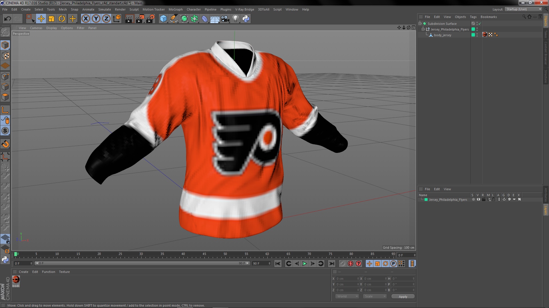Activate the Move tool in top toolbar

[x=41, y=19]
